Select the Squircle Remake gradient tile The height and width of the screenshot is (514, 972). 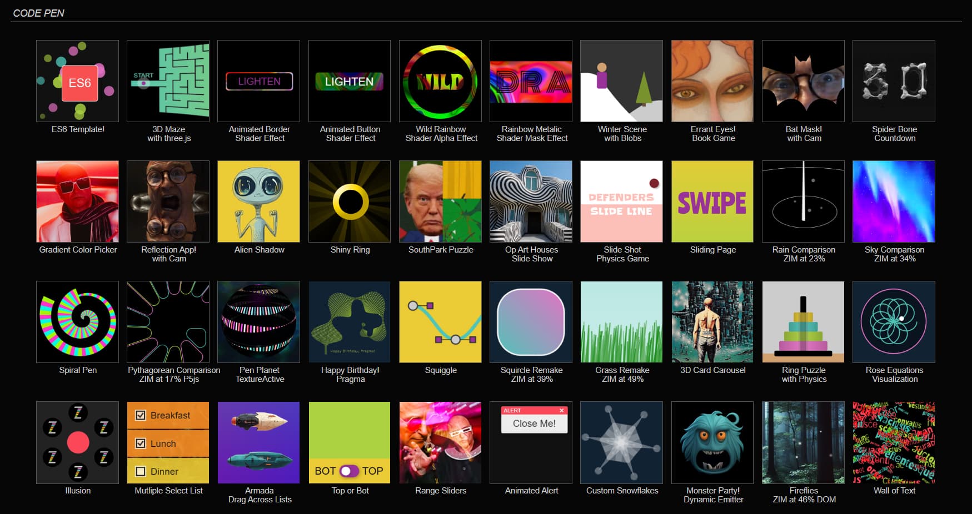click(x=531, y=322)
